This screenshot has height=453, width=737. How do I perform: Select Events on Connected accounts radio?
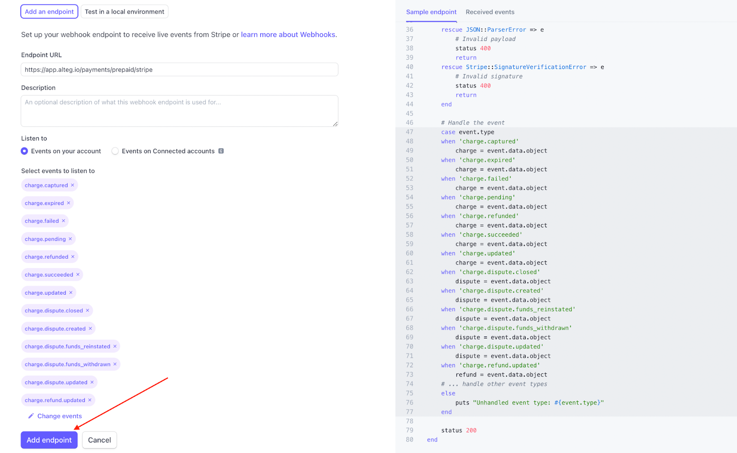[115, 151]
